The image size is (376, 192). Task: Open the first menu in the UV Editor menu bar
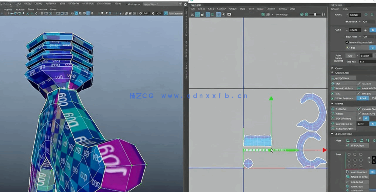(x=192, y=9)
